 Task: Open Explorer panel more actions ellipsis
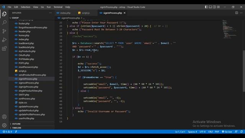51,13
